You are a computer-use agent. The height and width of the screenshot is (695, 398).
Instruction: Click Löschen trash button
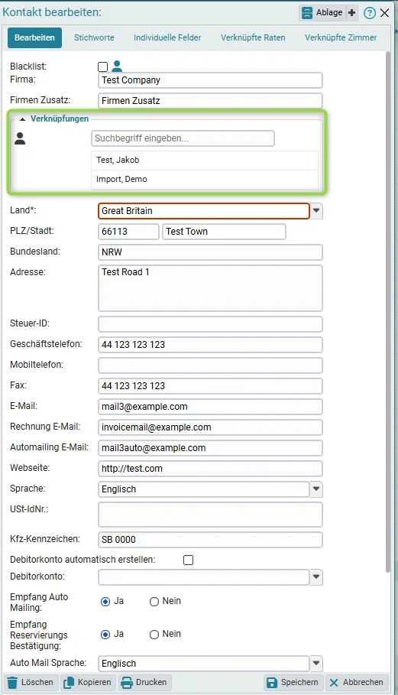coord(31,682)
